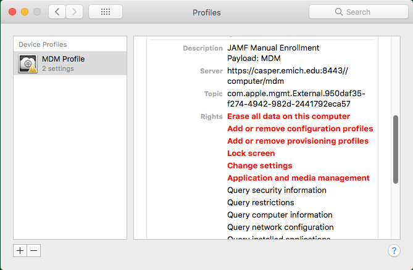Go forward using the right arrow button

click(74, 12)
